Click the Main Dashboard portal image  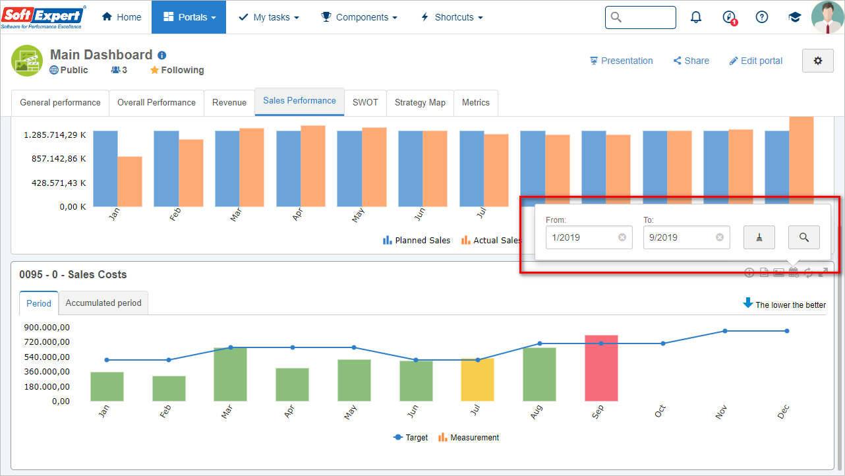(x=27, y=61)
